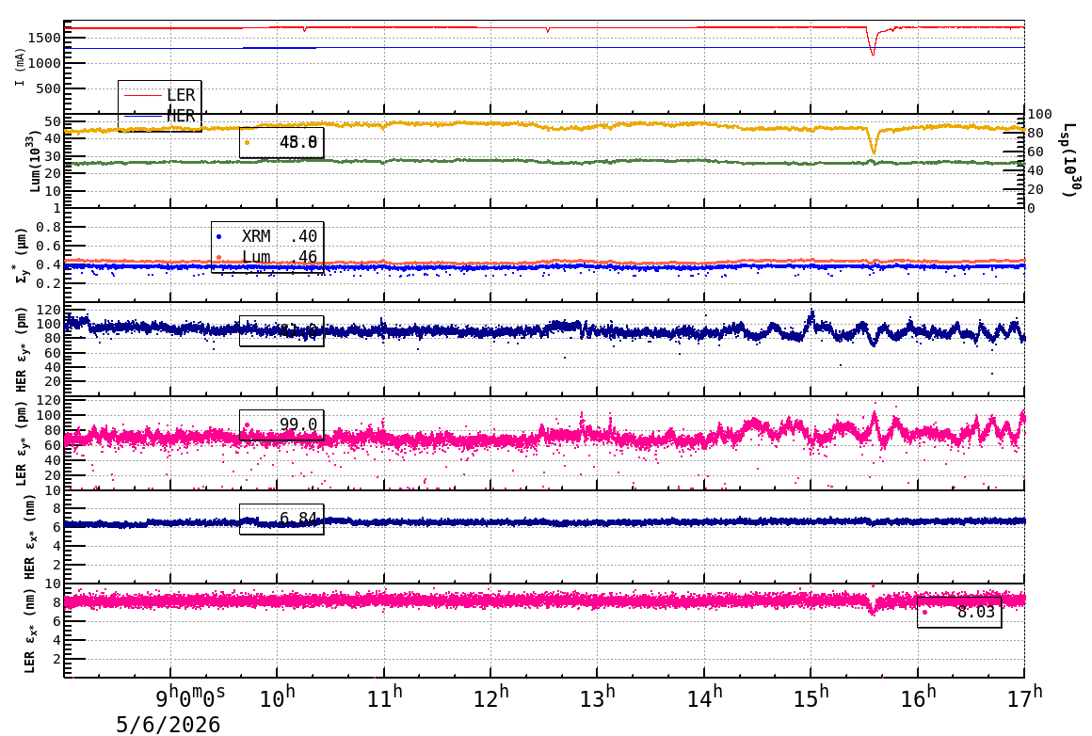Screen dimensions: 1092x736
Task: Click the 1500 tick on current axis
Action: pyautogui.click(x=44, y=38)
